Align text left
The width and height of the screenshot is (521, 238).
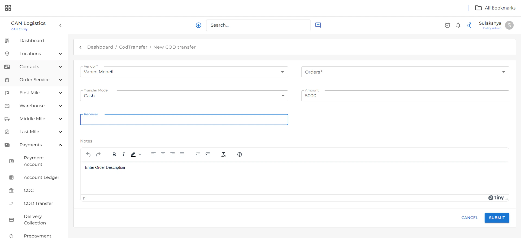coord(153,154)
